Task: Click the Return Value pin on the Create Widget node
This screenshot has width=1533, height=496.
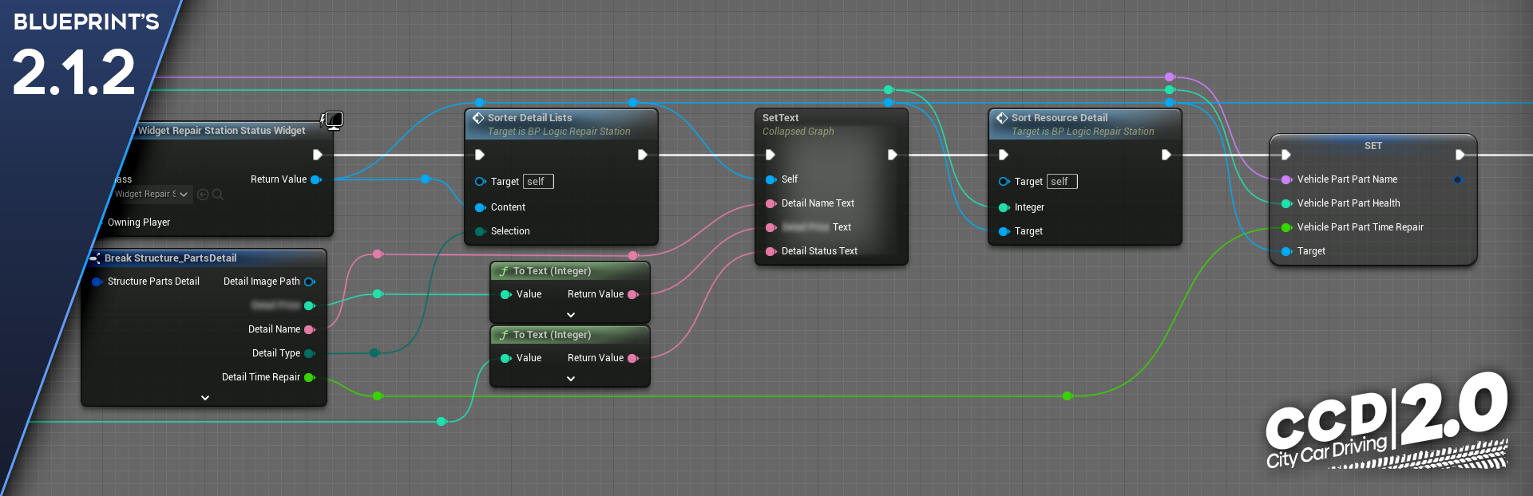Action: pos(315,179)
